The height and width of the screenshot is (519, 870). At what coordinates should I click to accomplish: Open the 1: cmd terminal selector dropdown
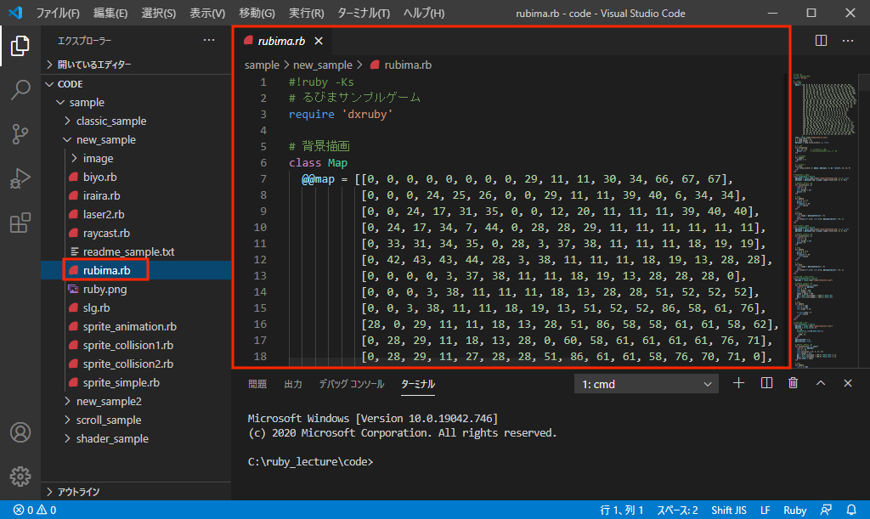pos(646,384)
